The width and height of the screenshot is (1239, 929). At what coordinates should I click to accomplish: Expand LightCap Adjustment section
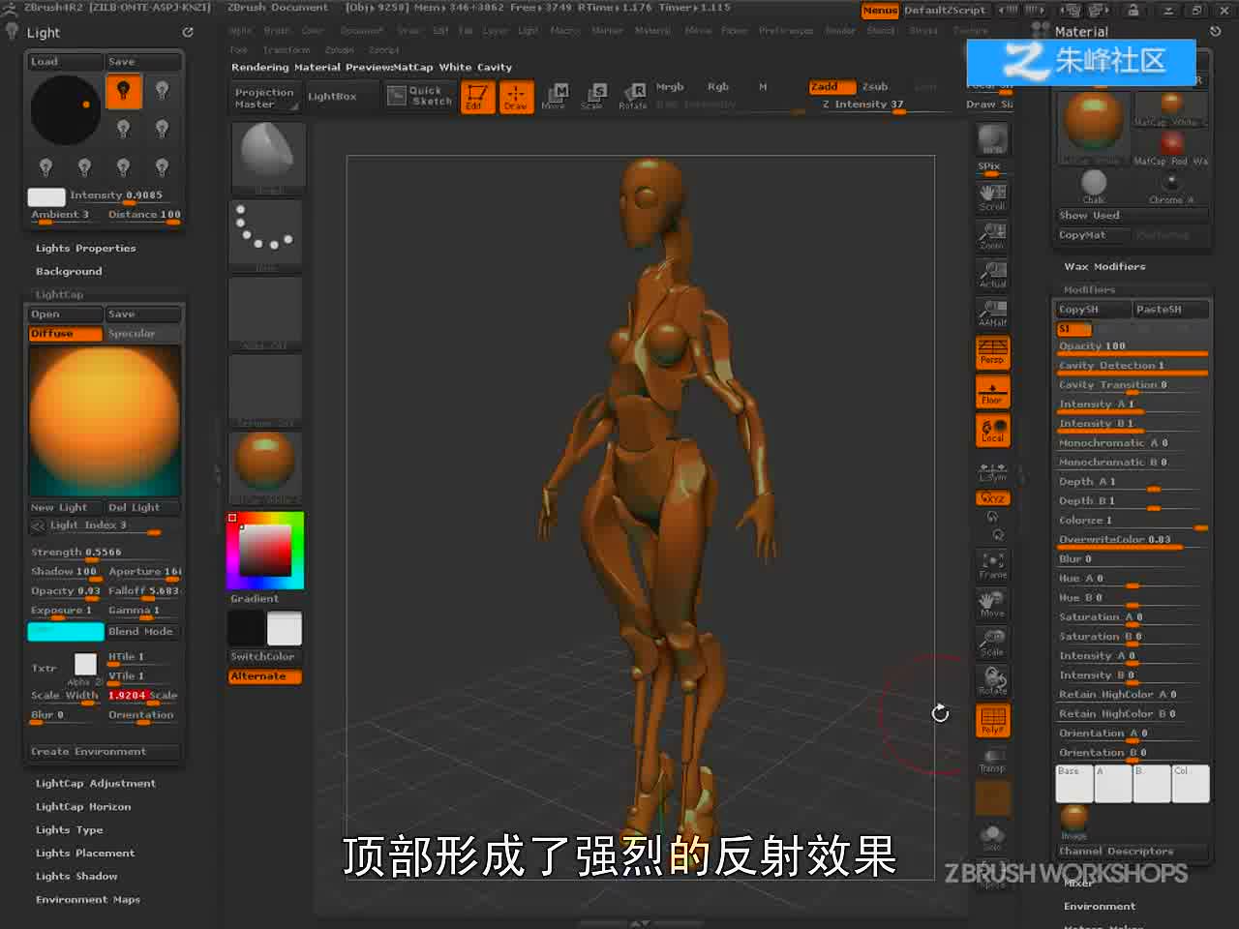(x=96, y=784)
